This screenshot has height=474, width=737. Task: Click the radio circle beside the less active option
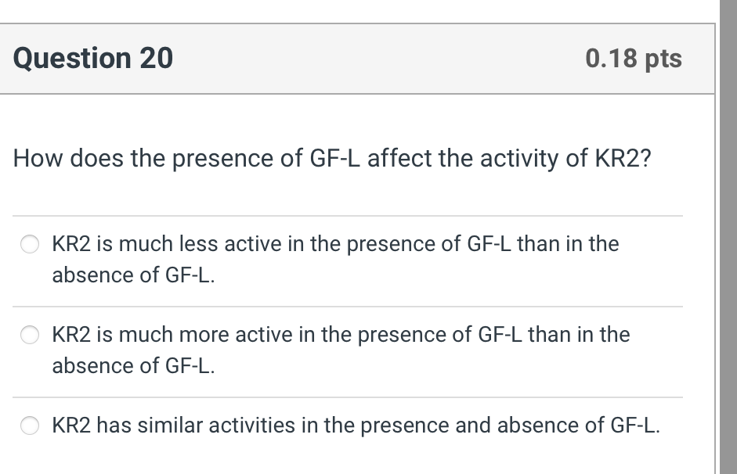click(x=29, y=243)
